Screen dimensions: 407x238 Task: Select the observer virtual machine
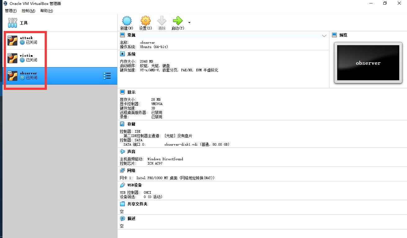[60, 76]
